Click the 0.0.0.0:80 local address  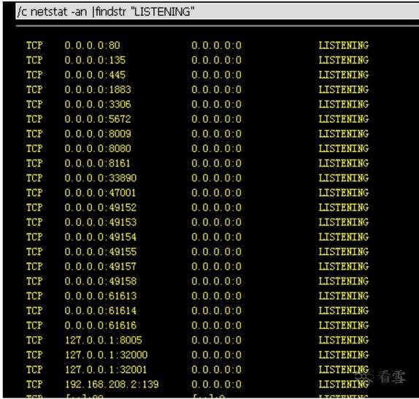92,45
